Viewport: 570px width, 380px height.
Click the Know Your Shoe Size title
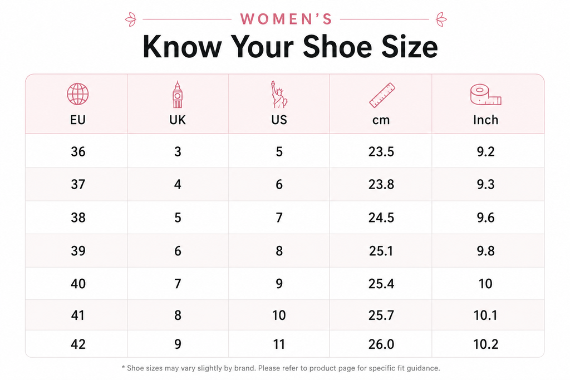pyautogui.click(x=290, y=47)
